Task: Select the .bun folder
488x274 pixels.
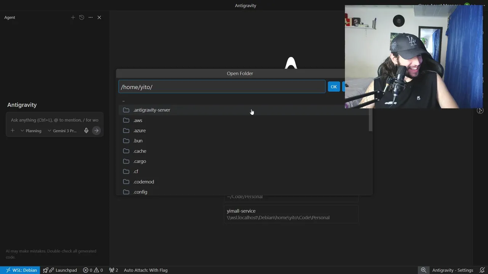Action: click(x=244, y=141)
